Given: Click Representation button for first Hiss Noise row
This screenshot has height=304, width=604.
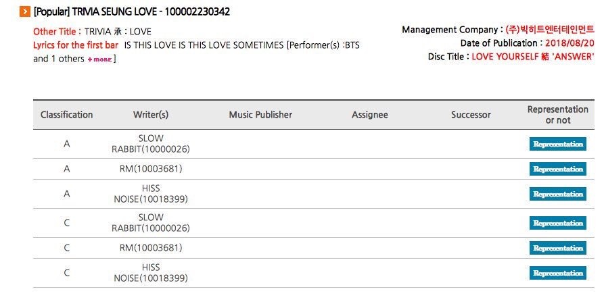Looking at the screenshot, I should pyautogui.click(x=557, y=194).
